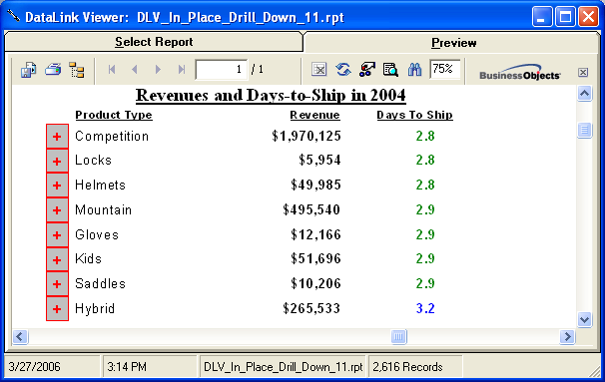
Task: Click the binoculars find text icon
Action: [x=414, y=70]
